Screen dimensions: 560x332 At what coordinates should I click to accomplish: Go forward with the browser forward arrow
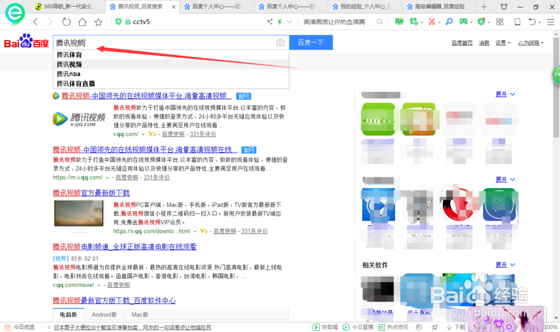[x=50, y=22]
